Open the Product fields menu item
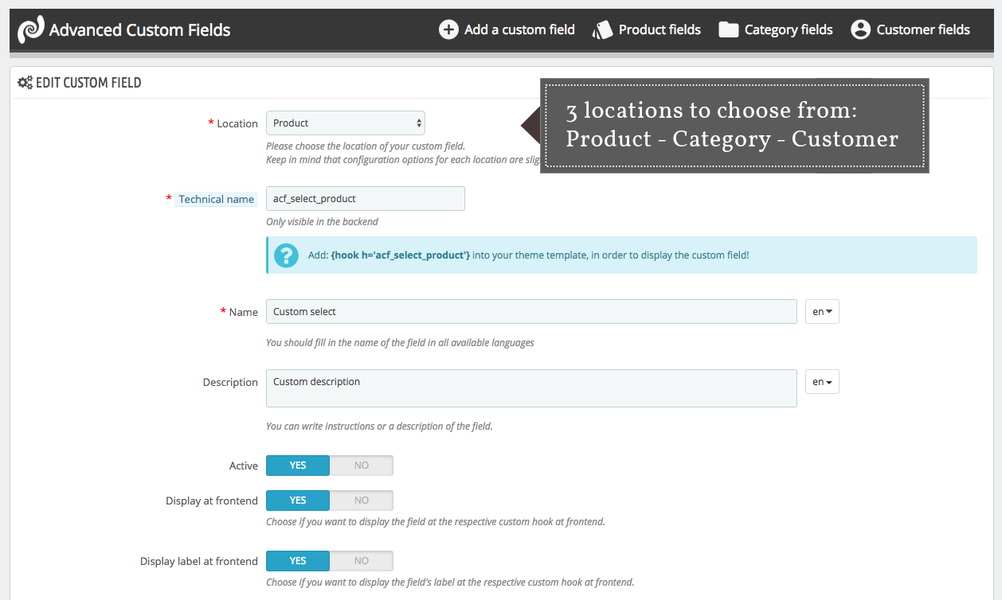Image resolution: width=1002 pixels, height=600 pixels. (x=659, y=29)
